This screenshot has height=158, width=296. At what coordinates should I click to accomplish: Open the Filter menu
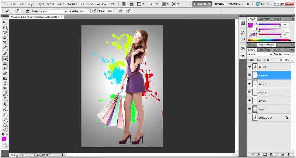(x=61, y=4)
